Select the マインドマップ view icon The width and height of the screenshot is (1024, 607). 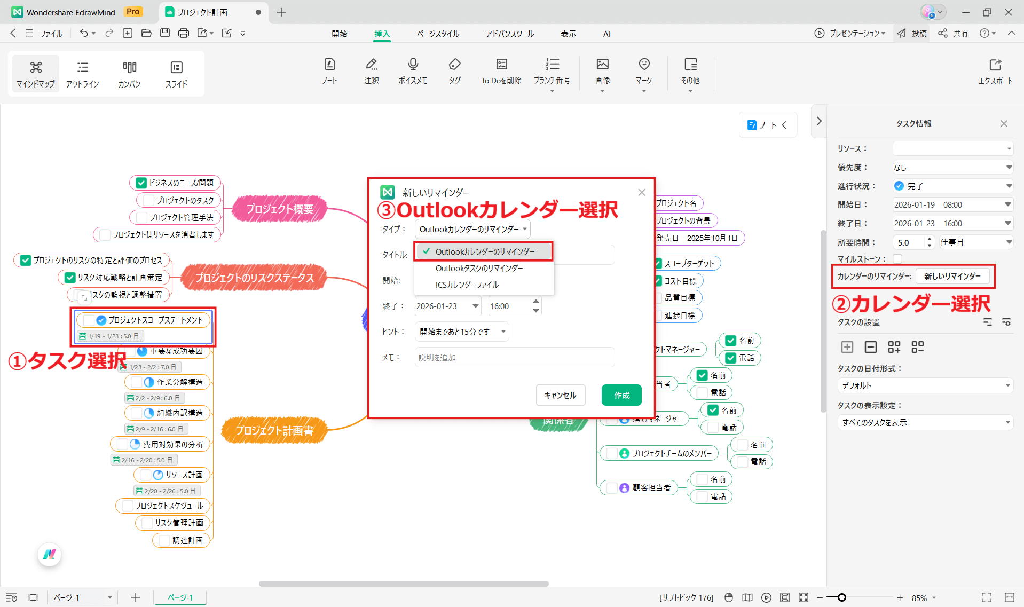[x=35, y=73]
